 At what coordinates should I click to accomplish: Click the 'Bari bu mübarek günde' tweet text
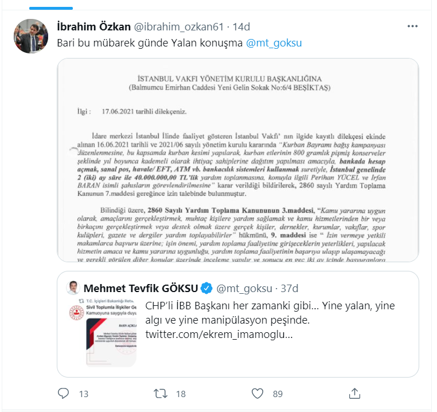coord(150,43)
